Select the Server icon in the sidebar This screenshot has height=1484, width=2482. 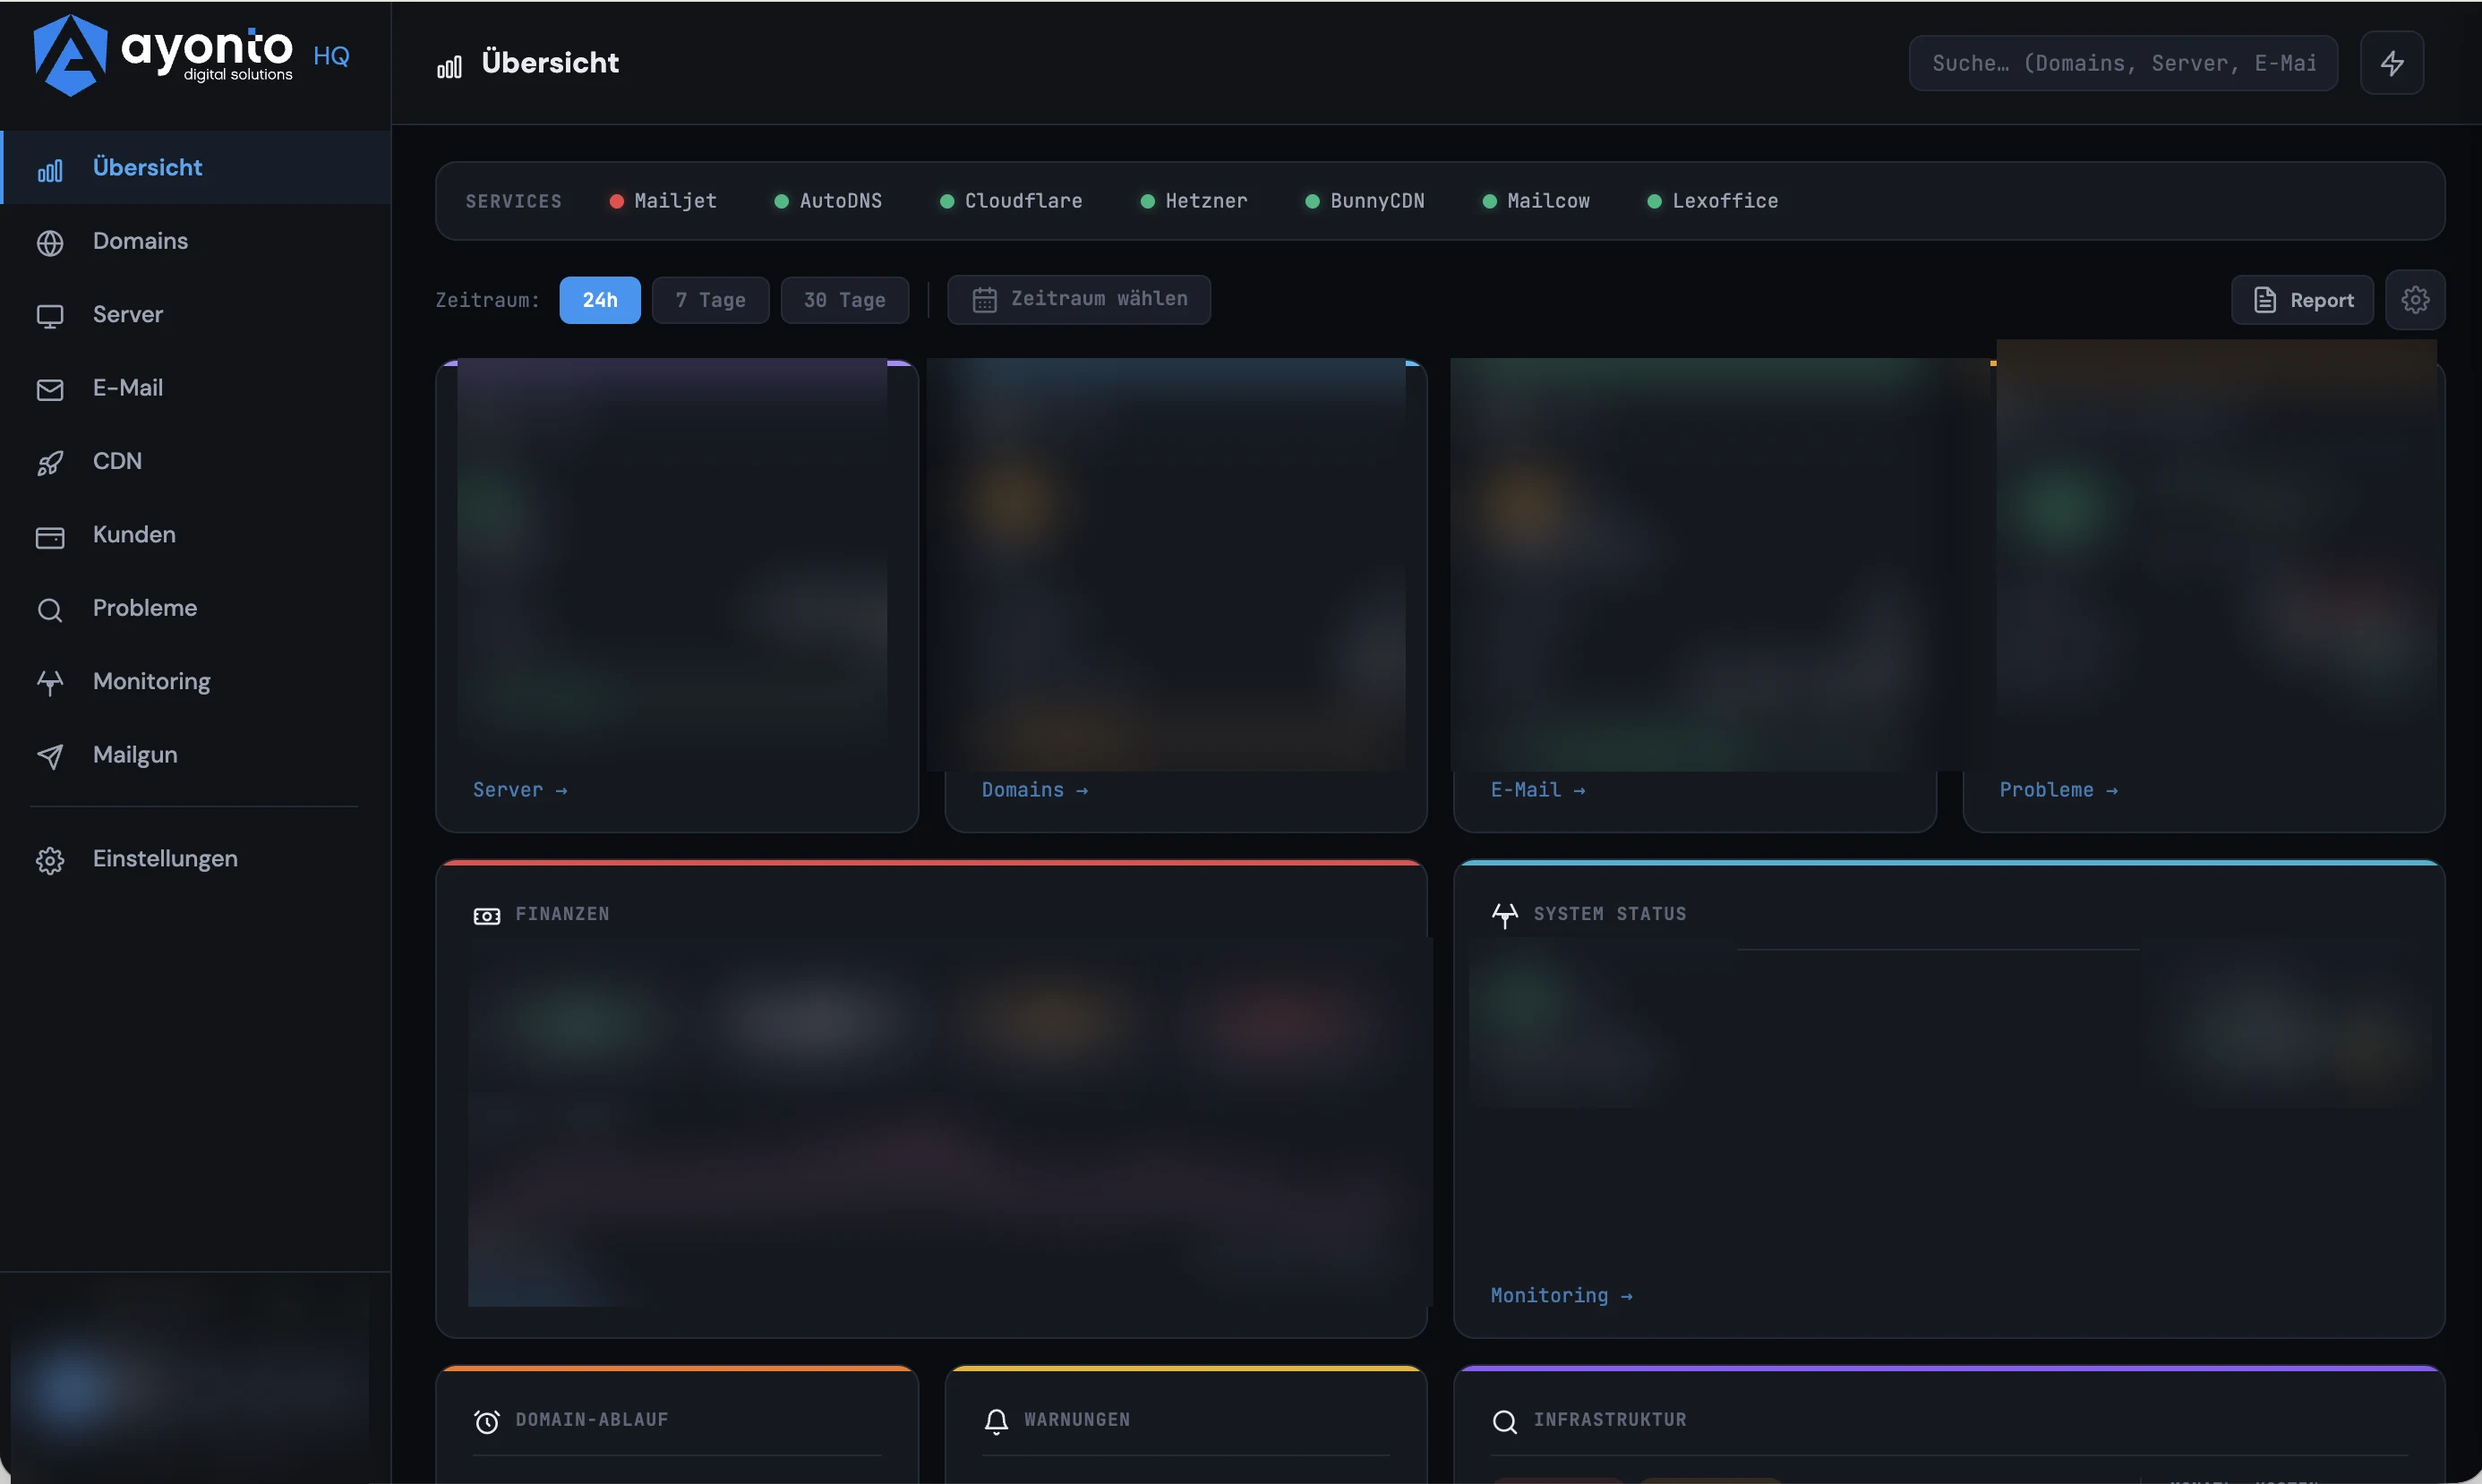click(50, 315)
